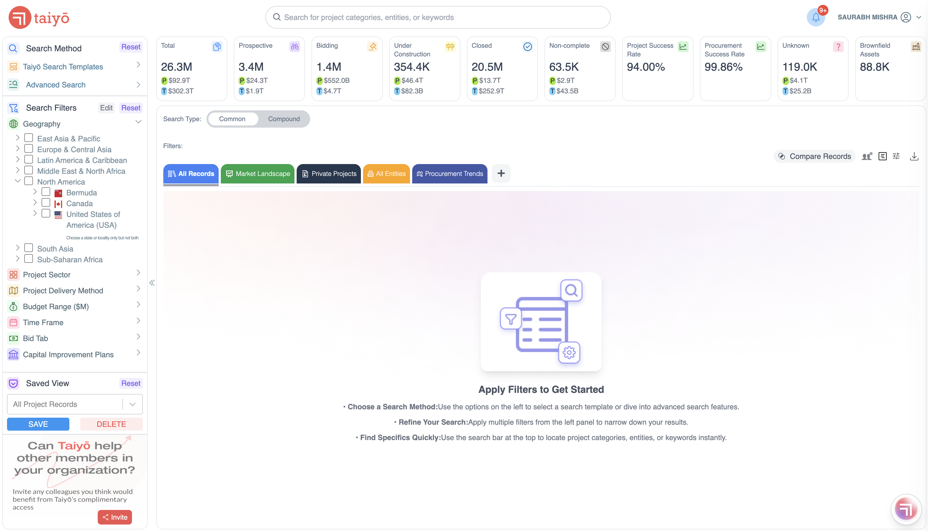
Task: Click the project search input field
Action: pyautogui.click(x=438, y=18)
